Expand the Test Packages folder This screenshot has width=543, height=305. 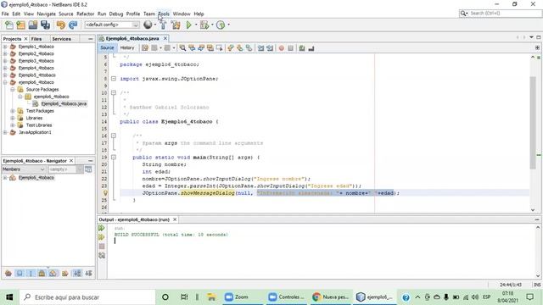[x=13, y=111]
